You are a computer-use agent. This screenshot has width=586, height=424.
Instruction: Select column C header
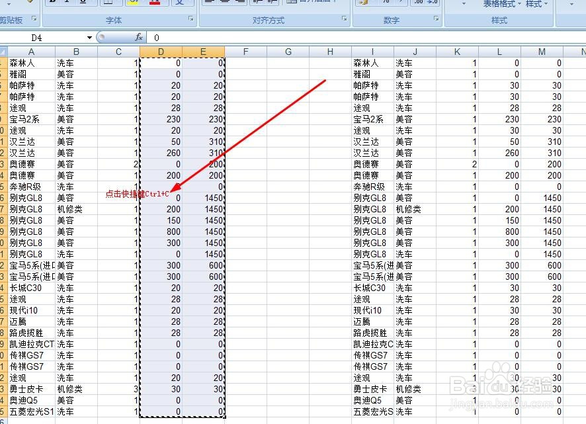coord(118,52)
